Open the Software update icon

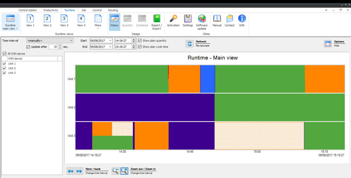click(202, 19)
